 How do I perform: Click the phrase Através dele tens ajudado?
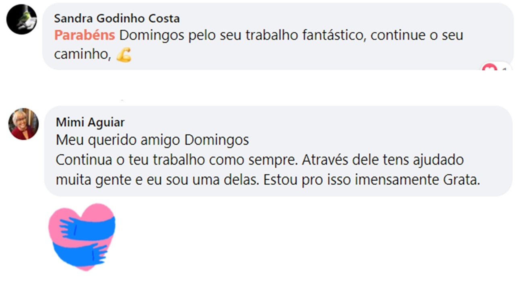click(383, 160)
